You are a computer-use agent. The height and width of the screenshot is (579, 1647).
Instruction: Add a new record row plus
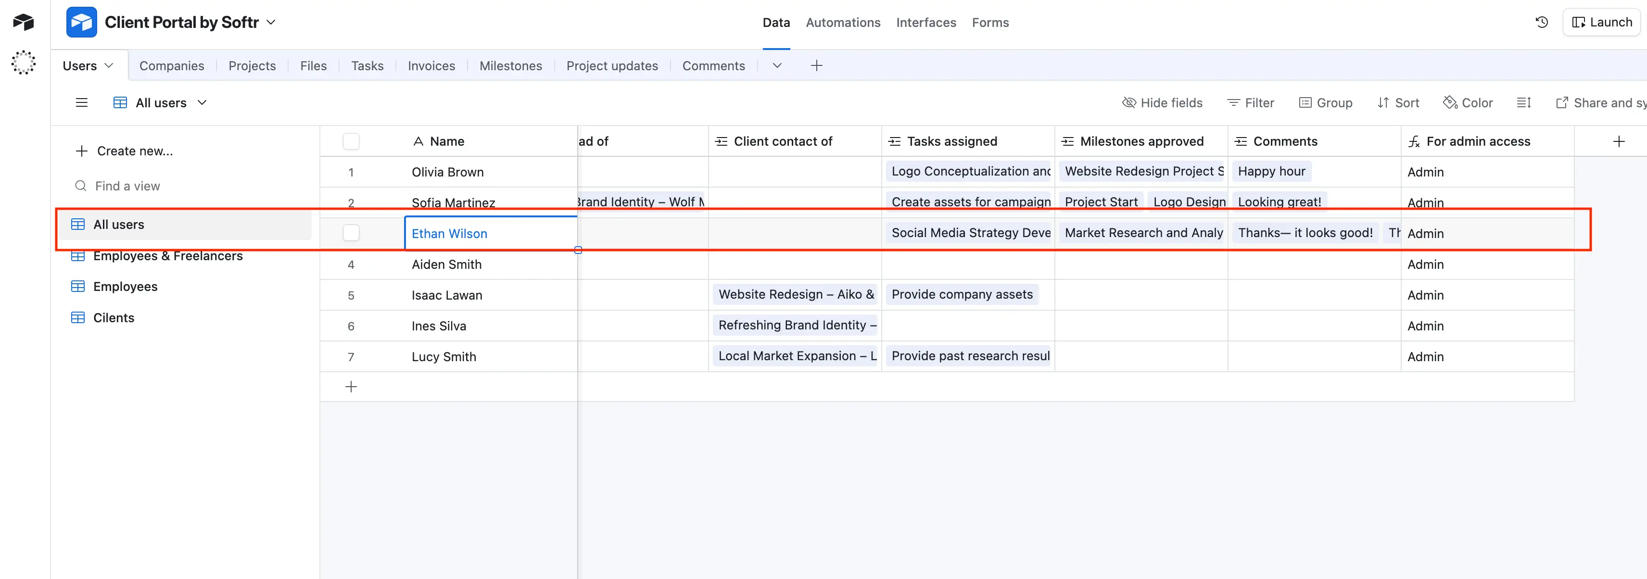pyautogui.click(x=351, y=387)
